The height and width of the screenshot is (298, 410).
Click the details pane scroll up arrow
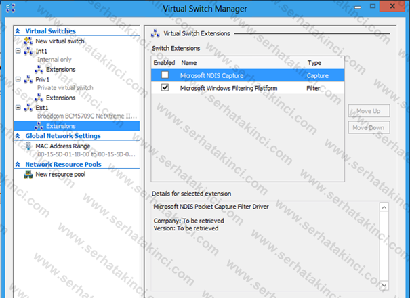384,207
